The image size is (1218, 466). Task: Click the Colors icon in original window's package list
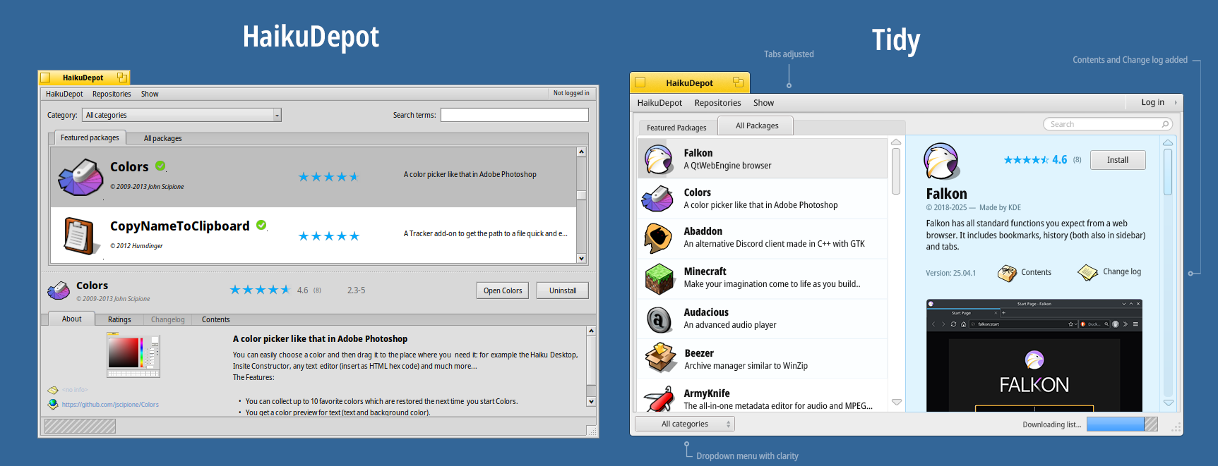pyautogui.click(x=80, y=177)
